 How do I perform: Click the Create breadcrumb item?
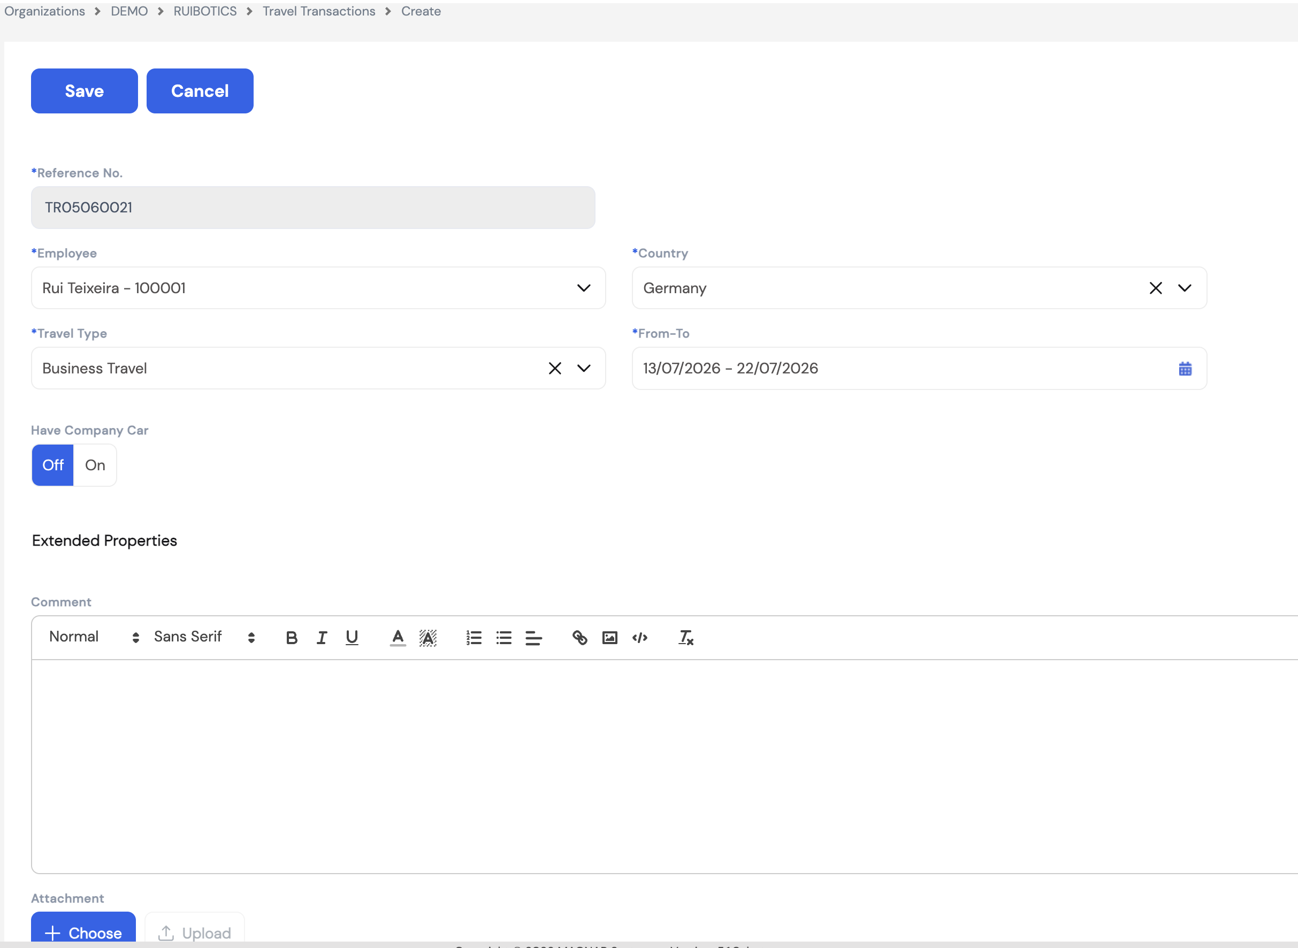click(421, 11)
